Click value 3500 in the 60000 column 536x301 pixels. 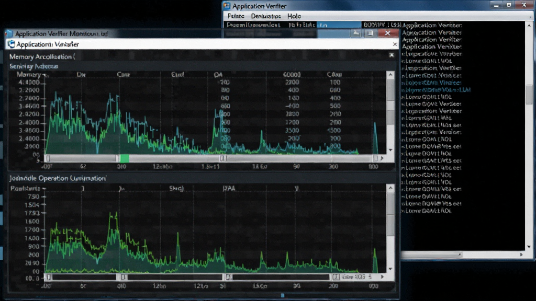click(292, 130)
